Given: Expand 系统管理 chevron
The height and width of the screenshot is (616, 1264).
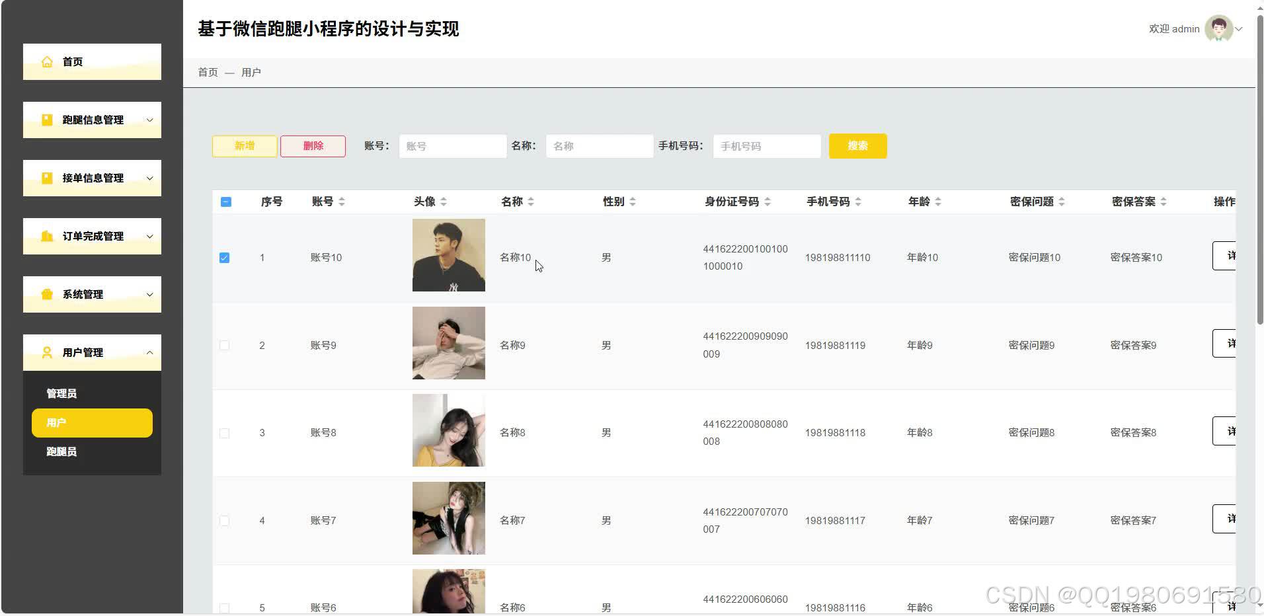Looking at the screenshot, I should [149, 294].
